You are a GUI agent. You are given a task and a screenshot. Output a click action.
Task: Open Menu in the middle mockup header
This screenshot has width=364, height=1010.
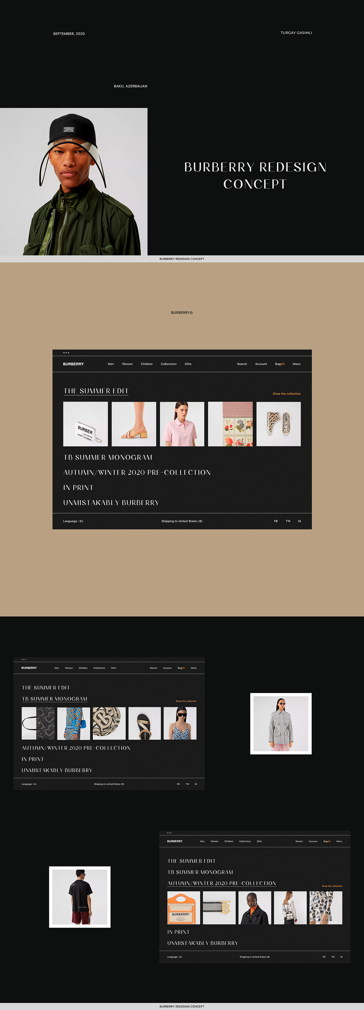tap(194, 668)
